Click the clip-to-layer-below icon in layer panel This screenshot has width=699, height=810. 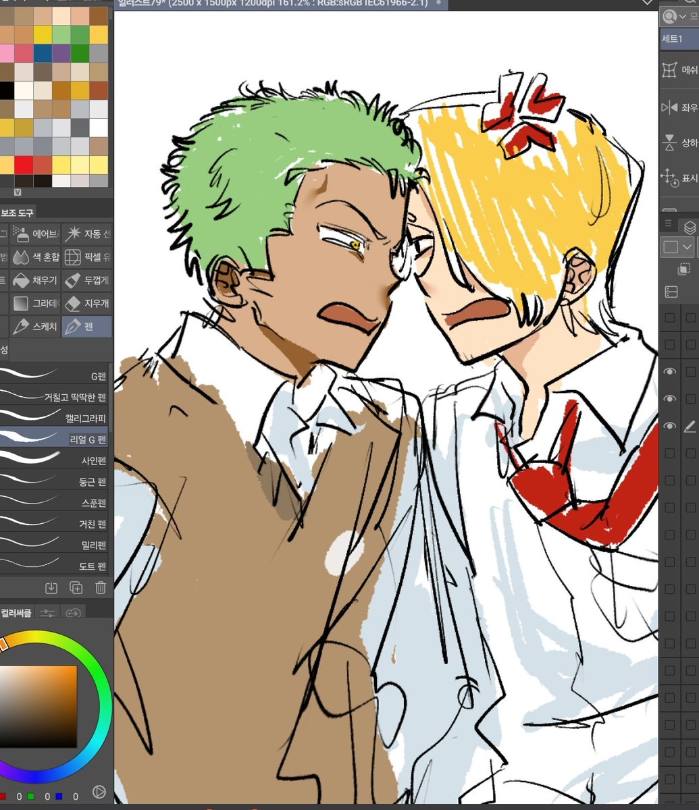683,269
